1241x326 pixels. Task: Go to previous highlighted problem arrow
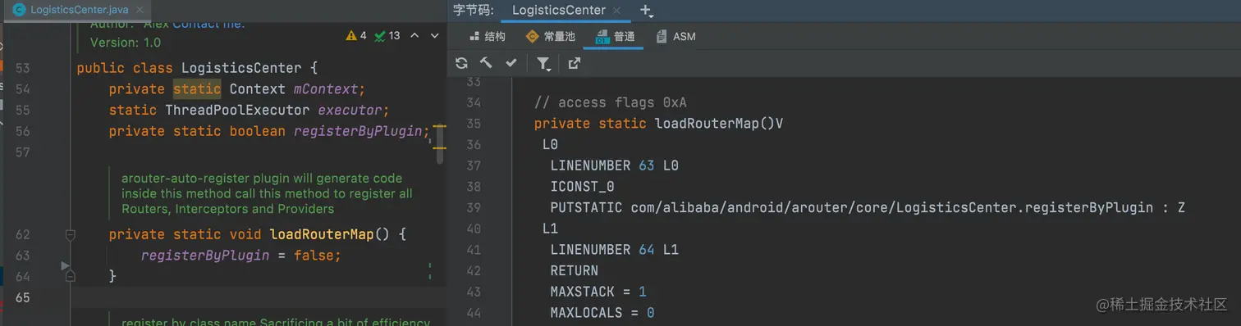tap(414, 35)
